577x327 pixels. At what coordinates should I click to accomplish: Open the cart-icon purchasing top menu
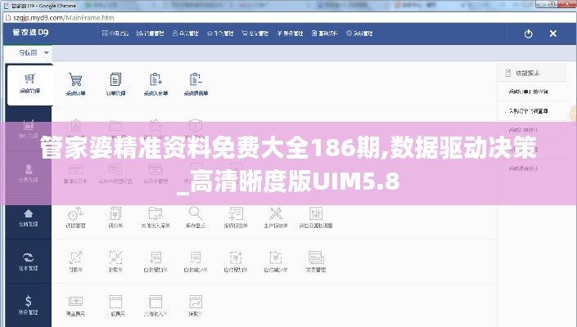pos(255,34)
